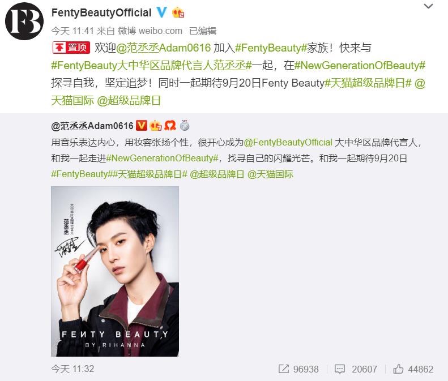Screen dimensions: 448x381
Task: Open the #天猫超级品牌日# hashtag in top post
Action: (368, 83)
